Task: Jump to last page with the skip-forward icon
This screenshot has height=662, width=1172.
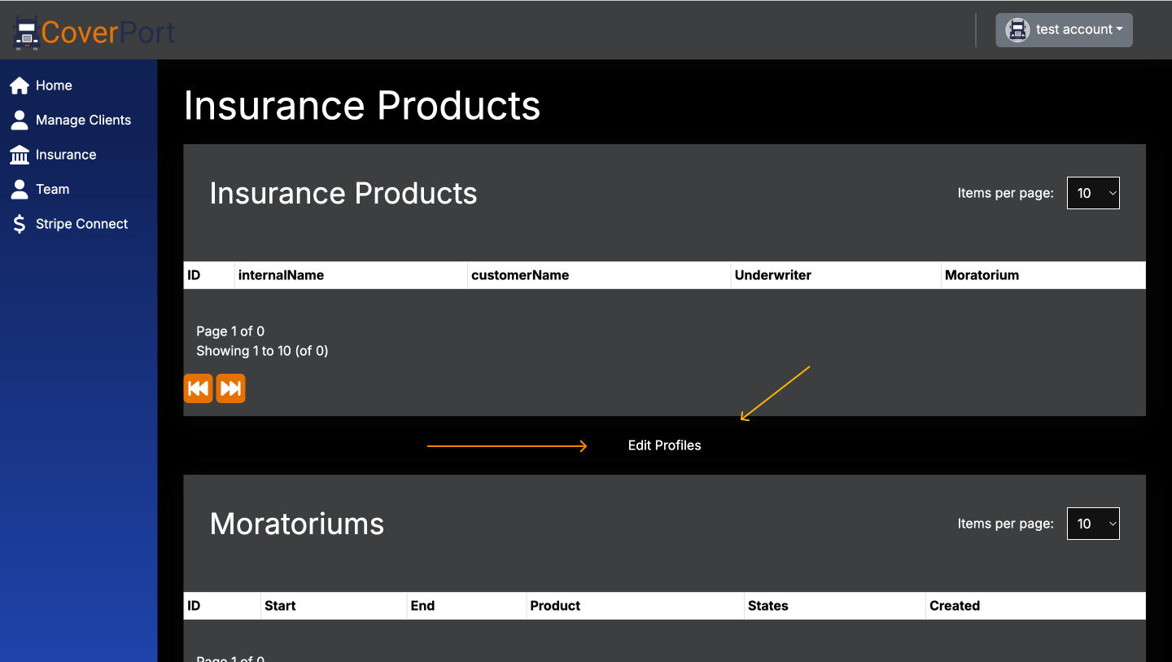Action: pos(230,388)
